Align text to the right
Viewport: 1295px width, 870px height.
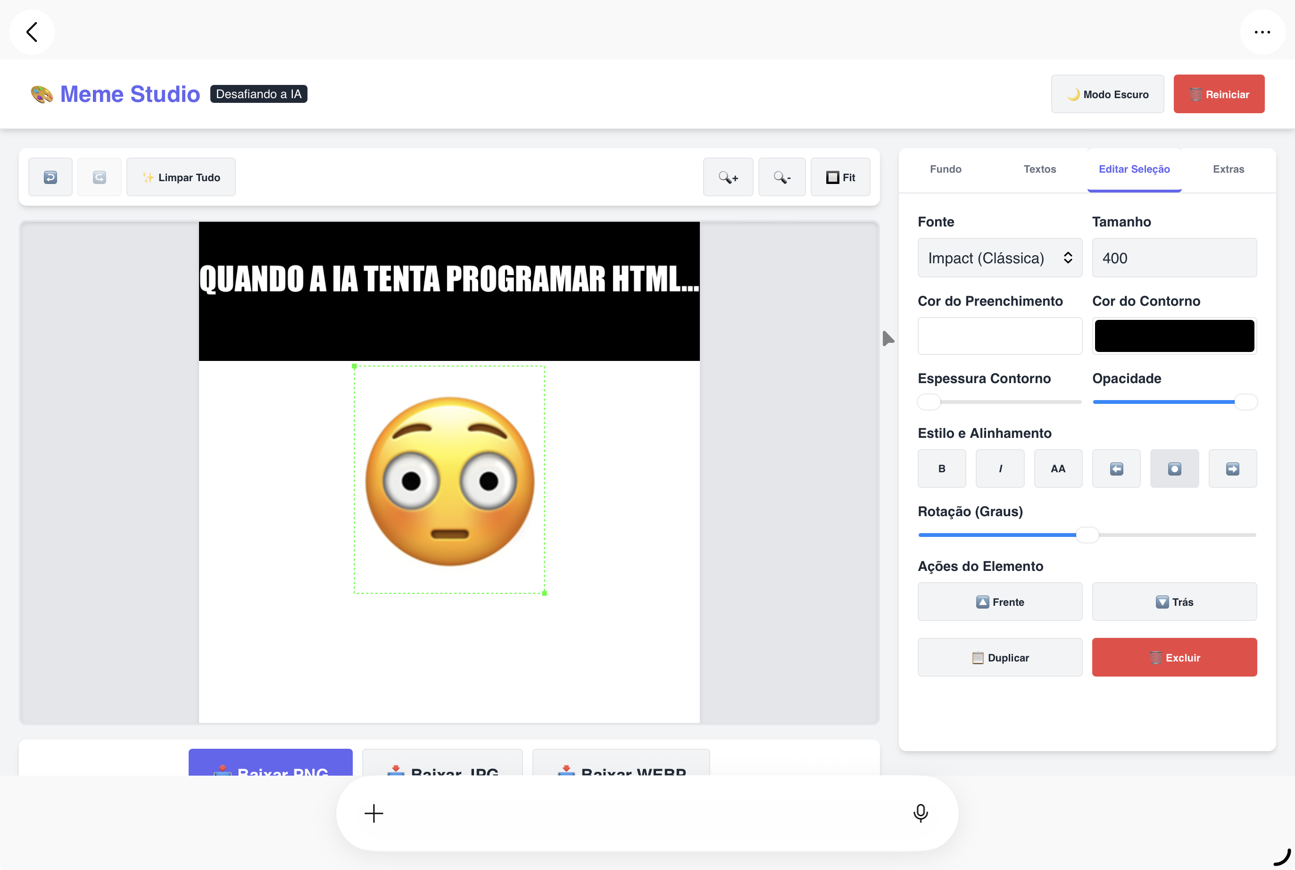(x=1233, y=468)
